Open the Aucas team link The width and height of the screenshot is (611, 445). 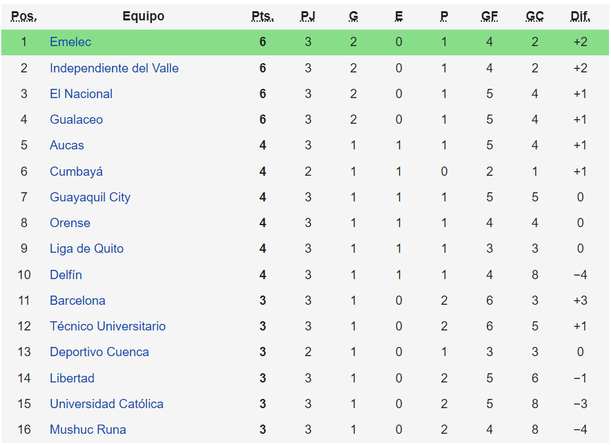click(x=67, y=145)
